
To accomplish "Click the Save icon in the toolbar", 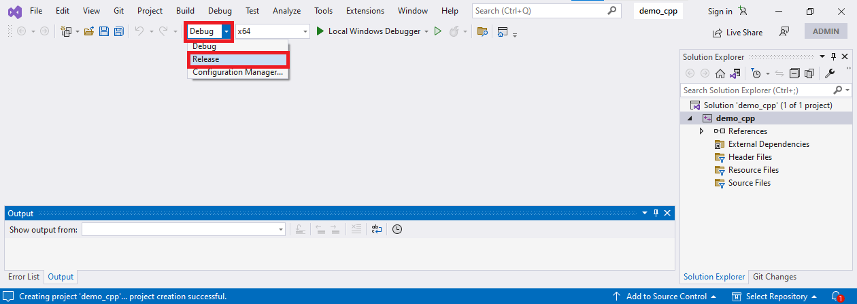I will (104, 31).
